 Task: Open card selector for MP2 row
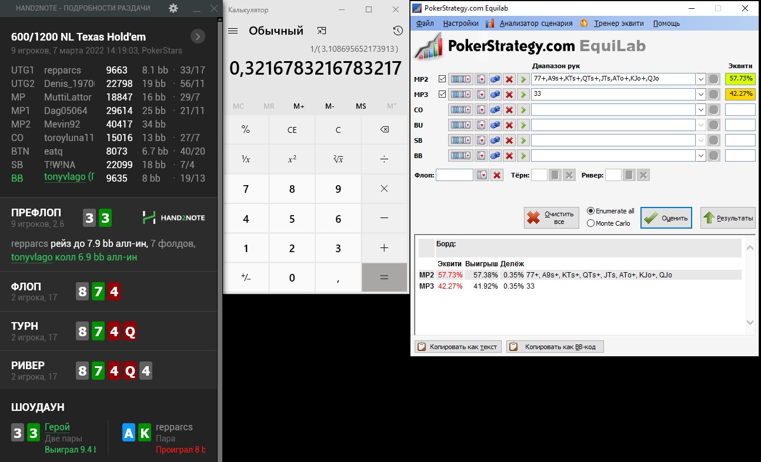(x=481, y=79)
